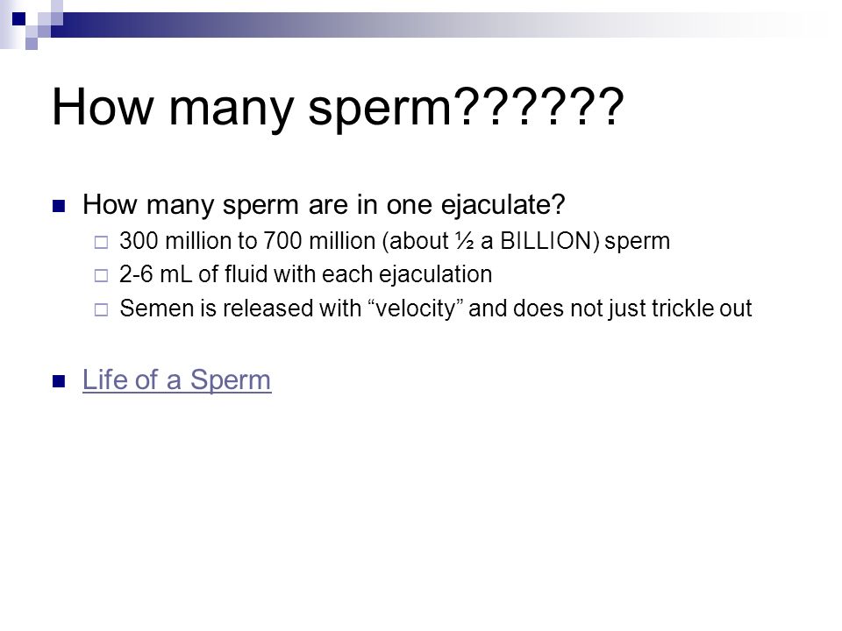Click the word ejaculation in second sub-bullet
Viewport: 842px width, 631px height.
[x=436, y=274]
